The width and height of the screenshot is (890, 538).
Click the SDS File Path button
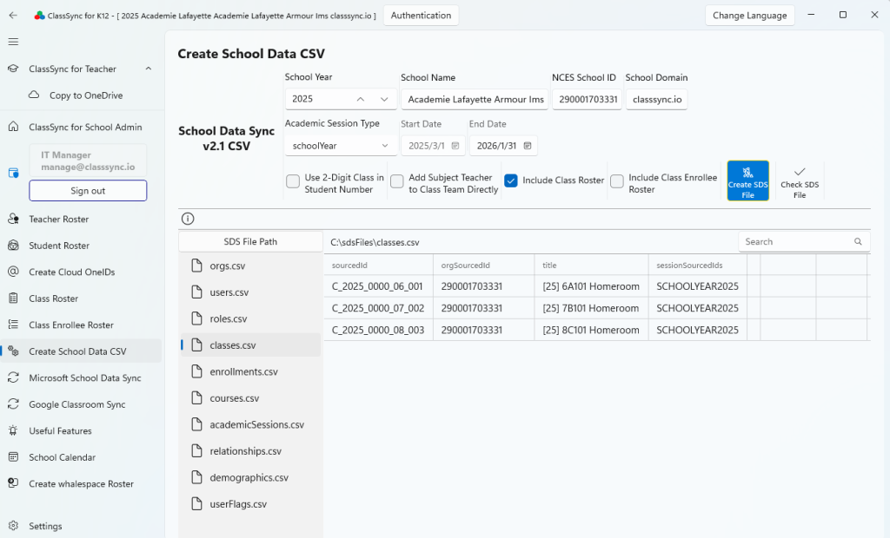250,241
